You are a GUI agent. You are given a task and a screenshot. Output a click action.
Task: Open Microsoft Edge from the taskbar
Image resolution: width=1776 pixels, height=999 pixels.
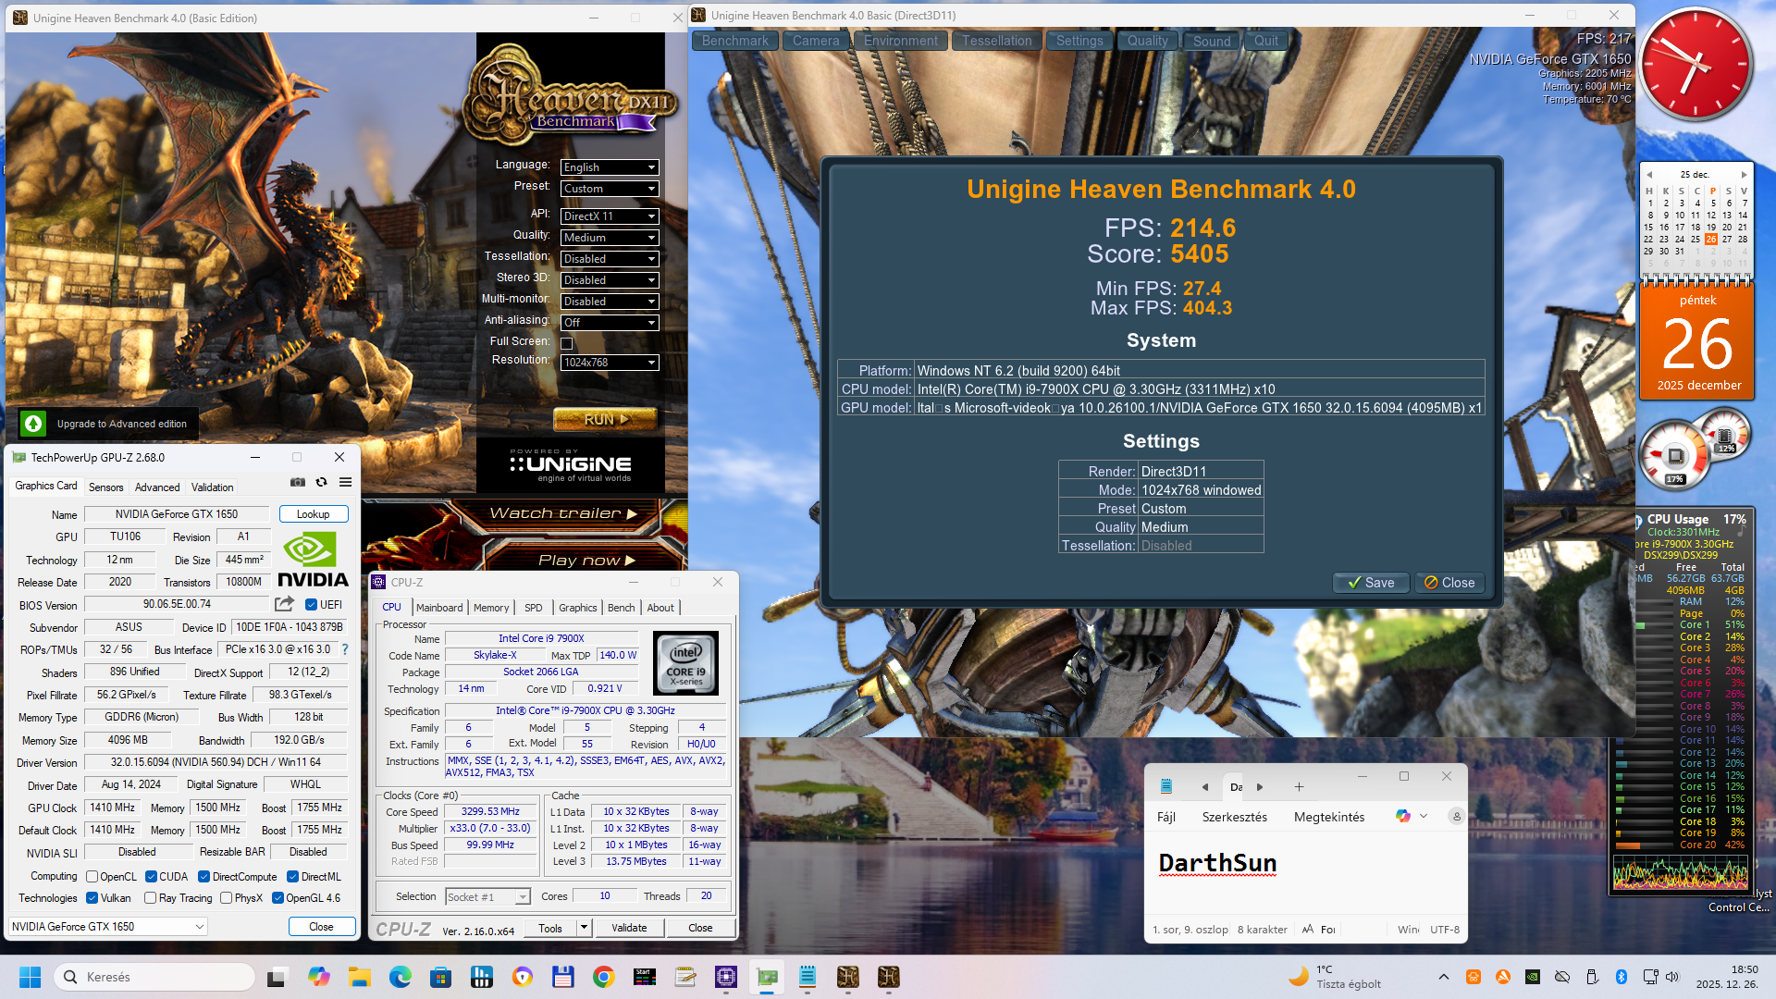click(x=401, y=977)
